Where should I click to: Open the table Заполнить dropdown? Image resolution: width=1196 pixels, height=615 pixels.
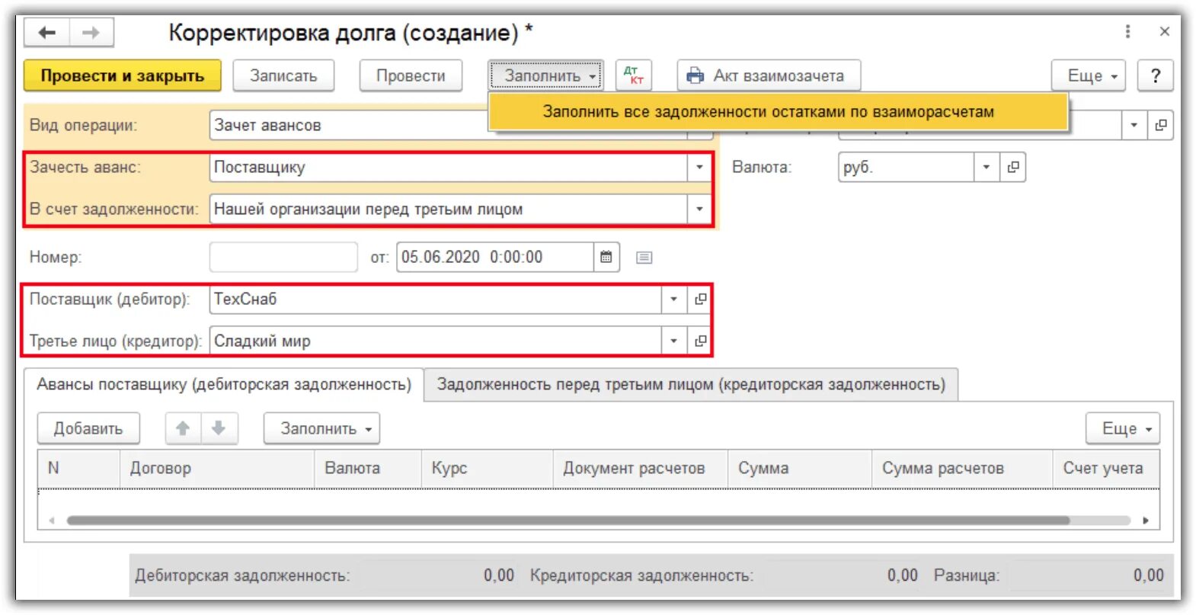[321, 428]
